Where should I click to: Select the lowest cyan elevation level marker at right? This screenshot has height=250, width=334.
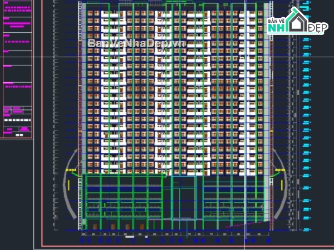(x=306, y=229)
